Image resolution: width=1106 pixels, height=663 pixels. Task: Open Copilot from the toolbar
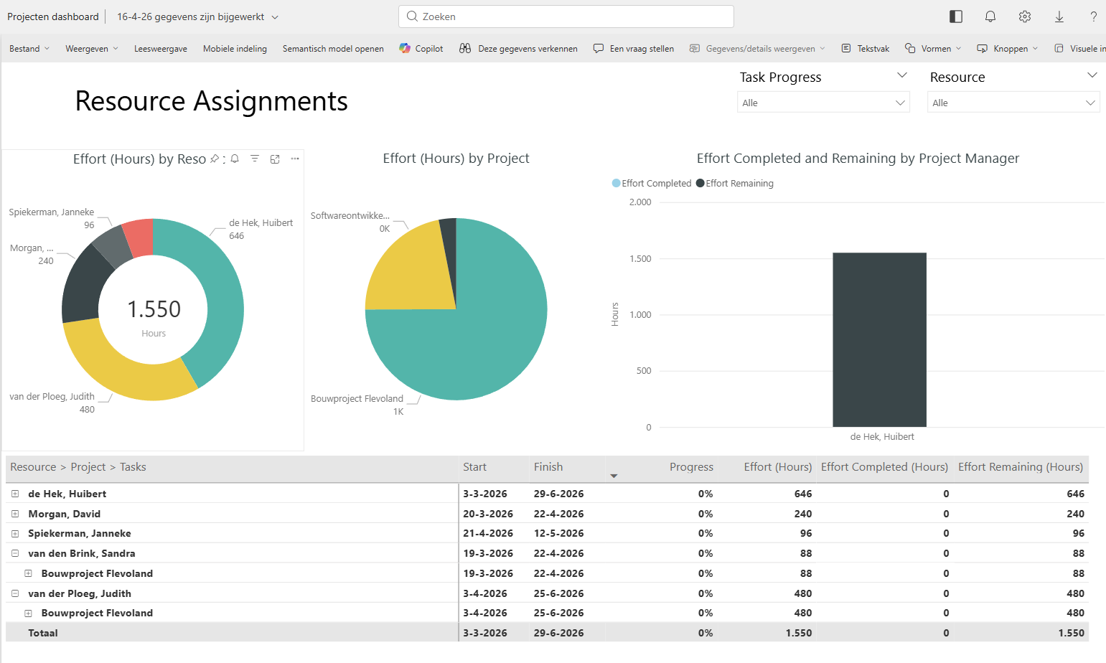(421, 48)
